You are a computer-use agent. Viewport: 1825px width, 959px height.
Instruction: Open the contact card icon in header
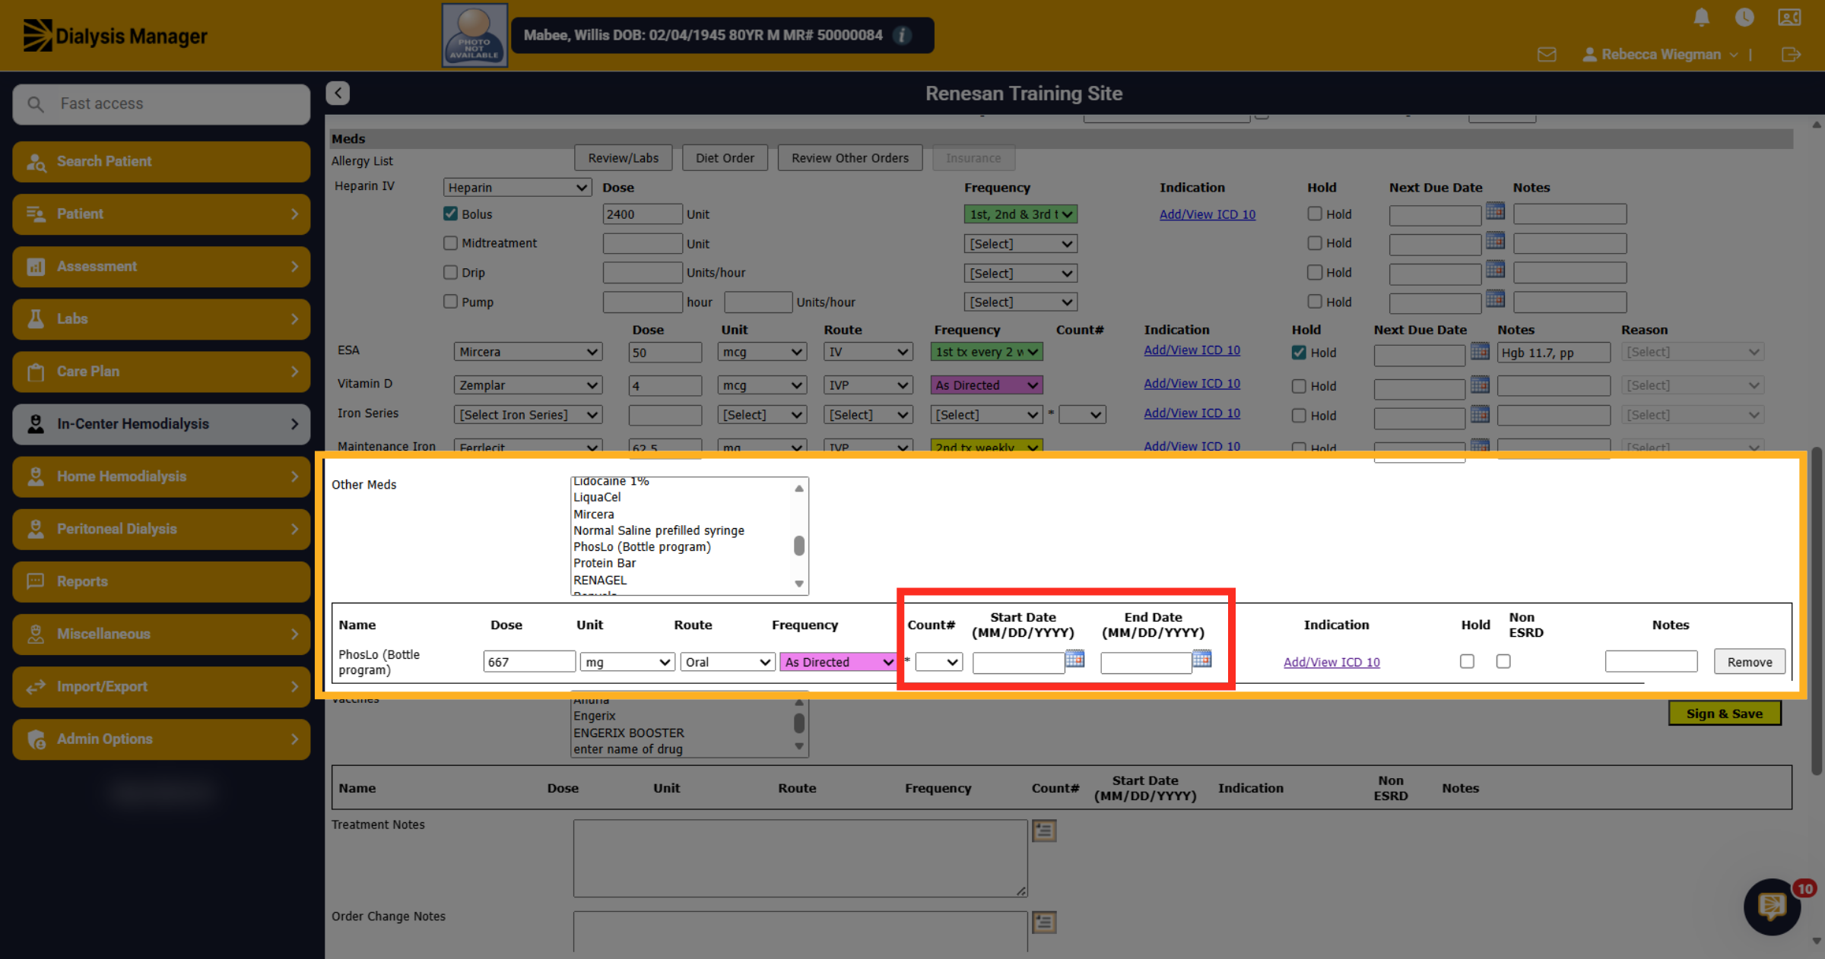tap(1789, 17)
